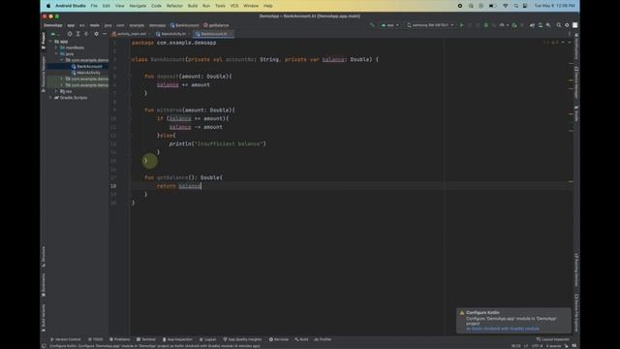Screen dimensions: 620x349
Task: Click the Apple menu logo
Action: (x=48, y=6)
